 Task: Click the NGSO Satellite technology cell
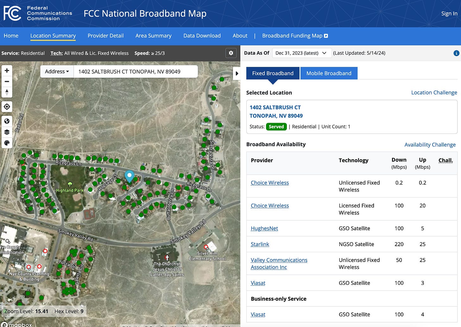point(356,244)
